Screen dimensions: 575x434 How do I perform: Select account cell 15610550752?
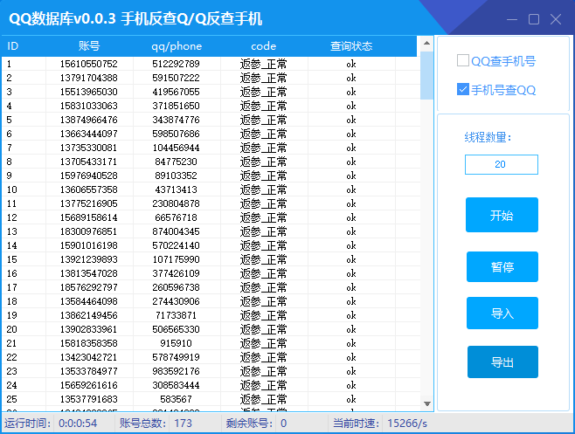89,64
